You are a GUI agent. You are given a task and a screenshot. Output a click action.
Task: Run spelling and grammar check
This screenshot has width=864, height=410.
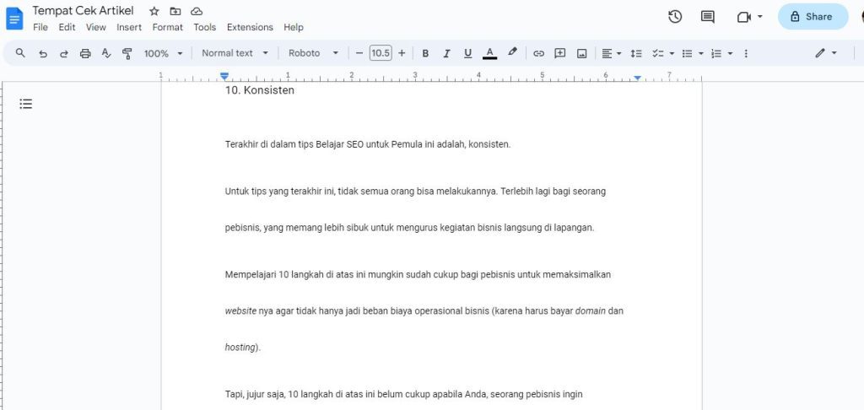106,53
